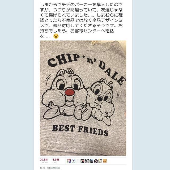Open the seventh black-and-white avatar

[96, 161]
